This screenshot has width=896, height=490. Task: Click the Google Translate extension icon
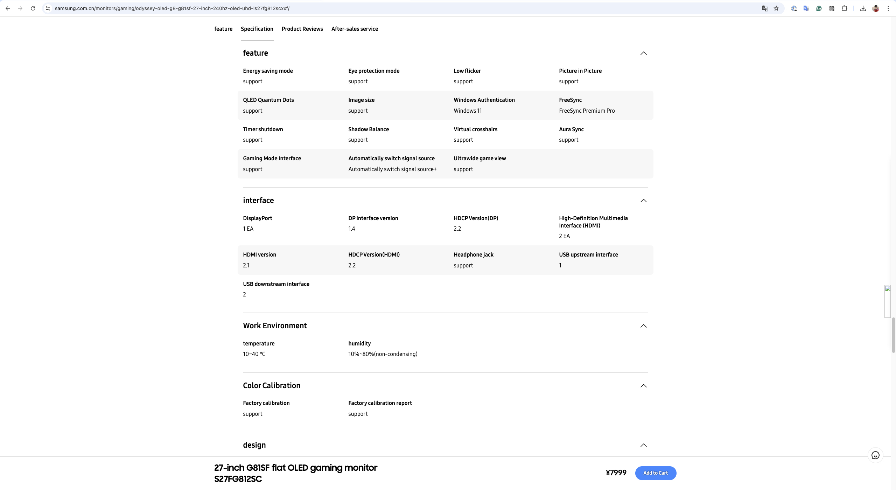806,8
